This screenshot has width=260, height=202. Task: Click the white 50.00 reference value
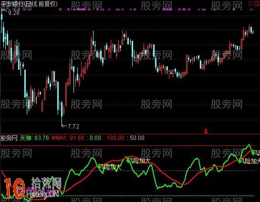click(x=137, y=138)
